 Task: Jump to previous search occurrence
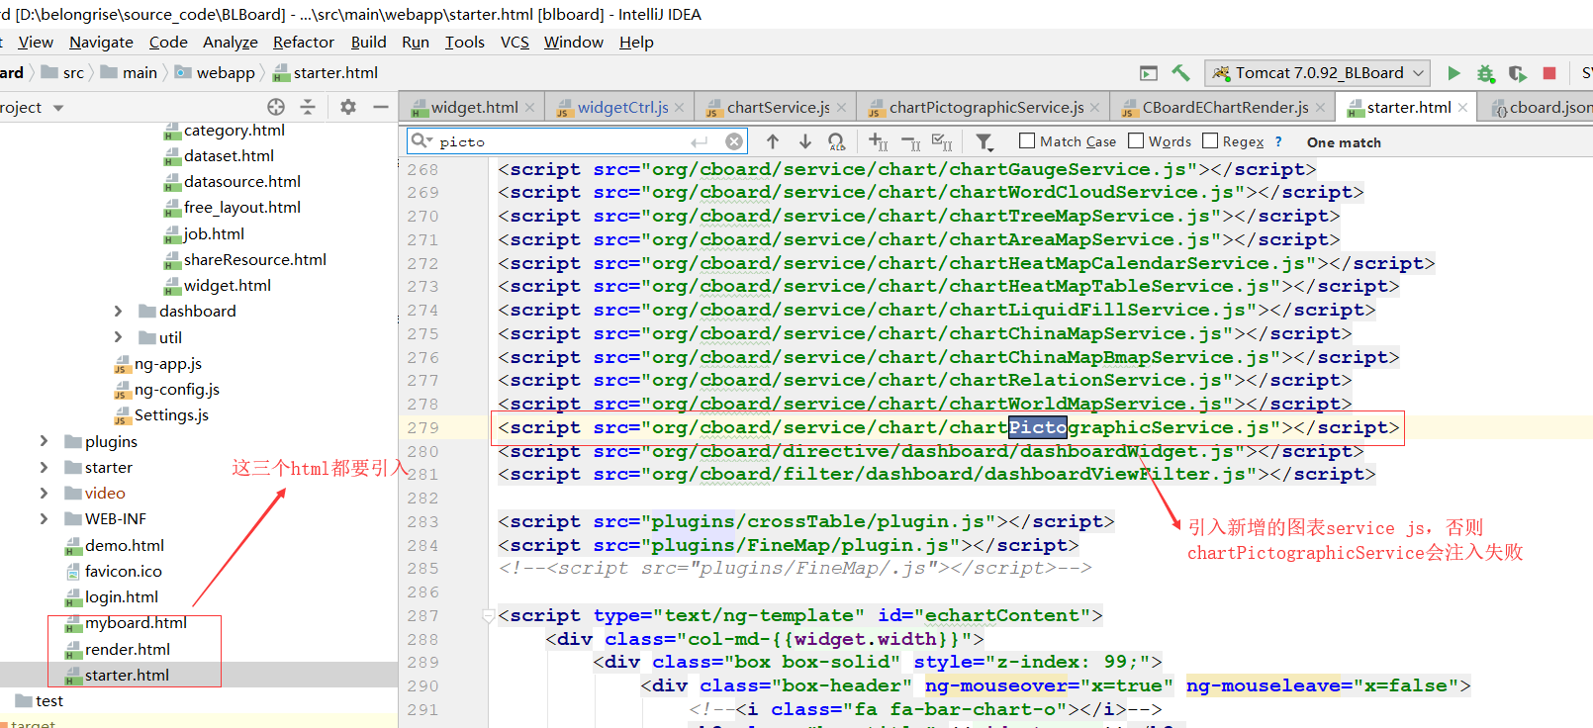pyautogui.click(x=773, y=141)
